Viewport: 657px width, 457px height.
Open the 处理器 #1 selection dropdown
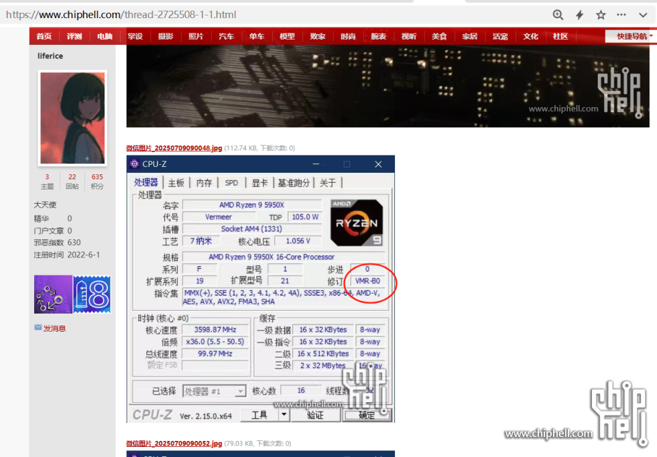click(x=214, y=391)
